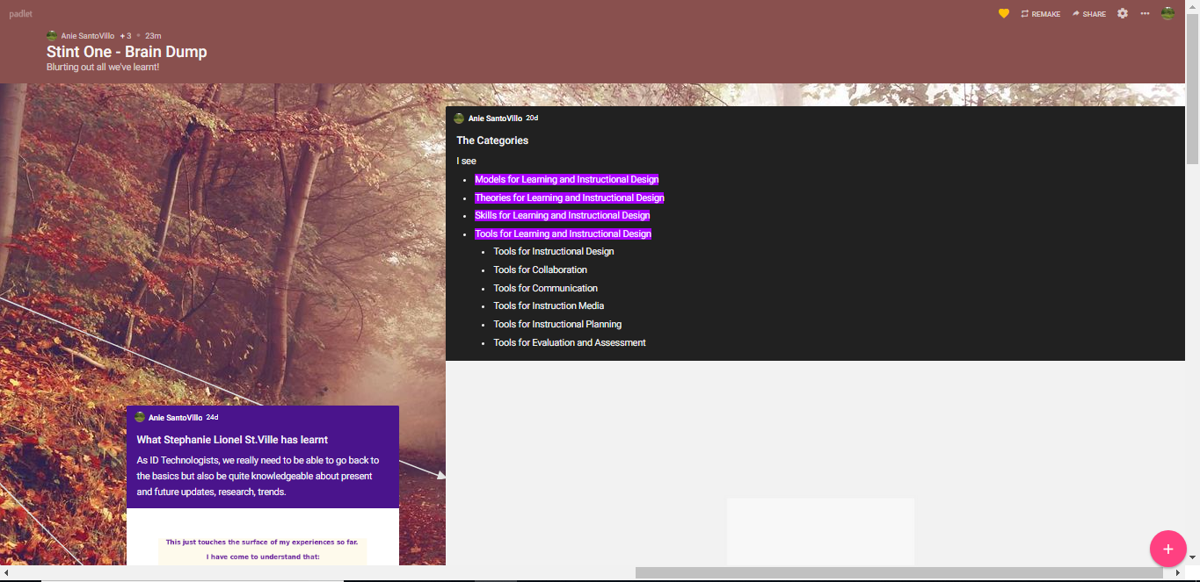Image resolution: width=1200 pixels, height=582 pixels.
Task: Click the 23m last-updated time in header
Action: pyautogui.click(x=153, y=36)
